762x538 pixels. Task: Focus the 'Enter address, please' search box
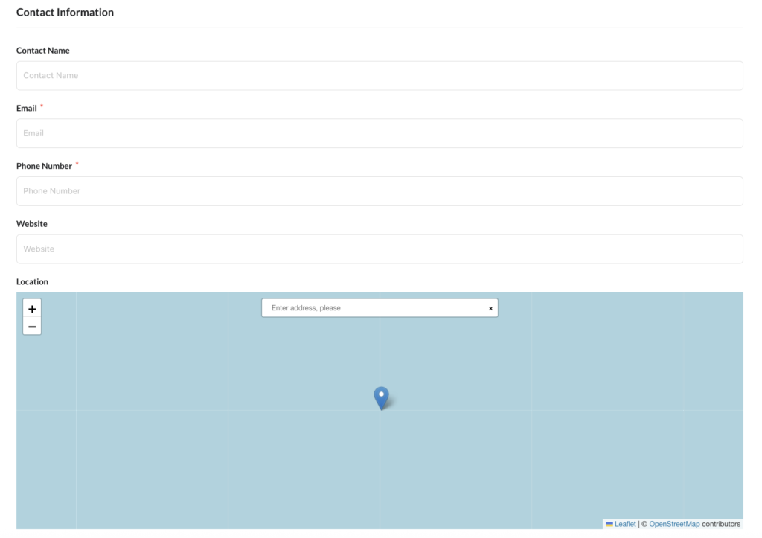[x=372, y=308]
